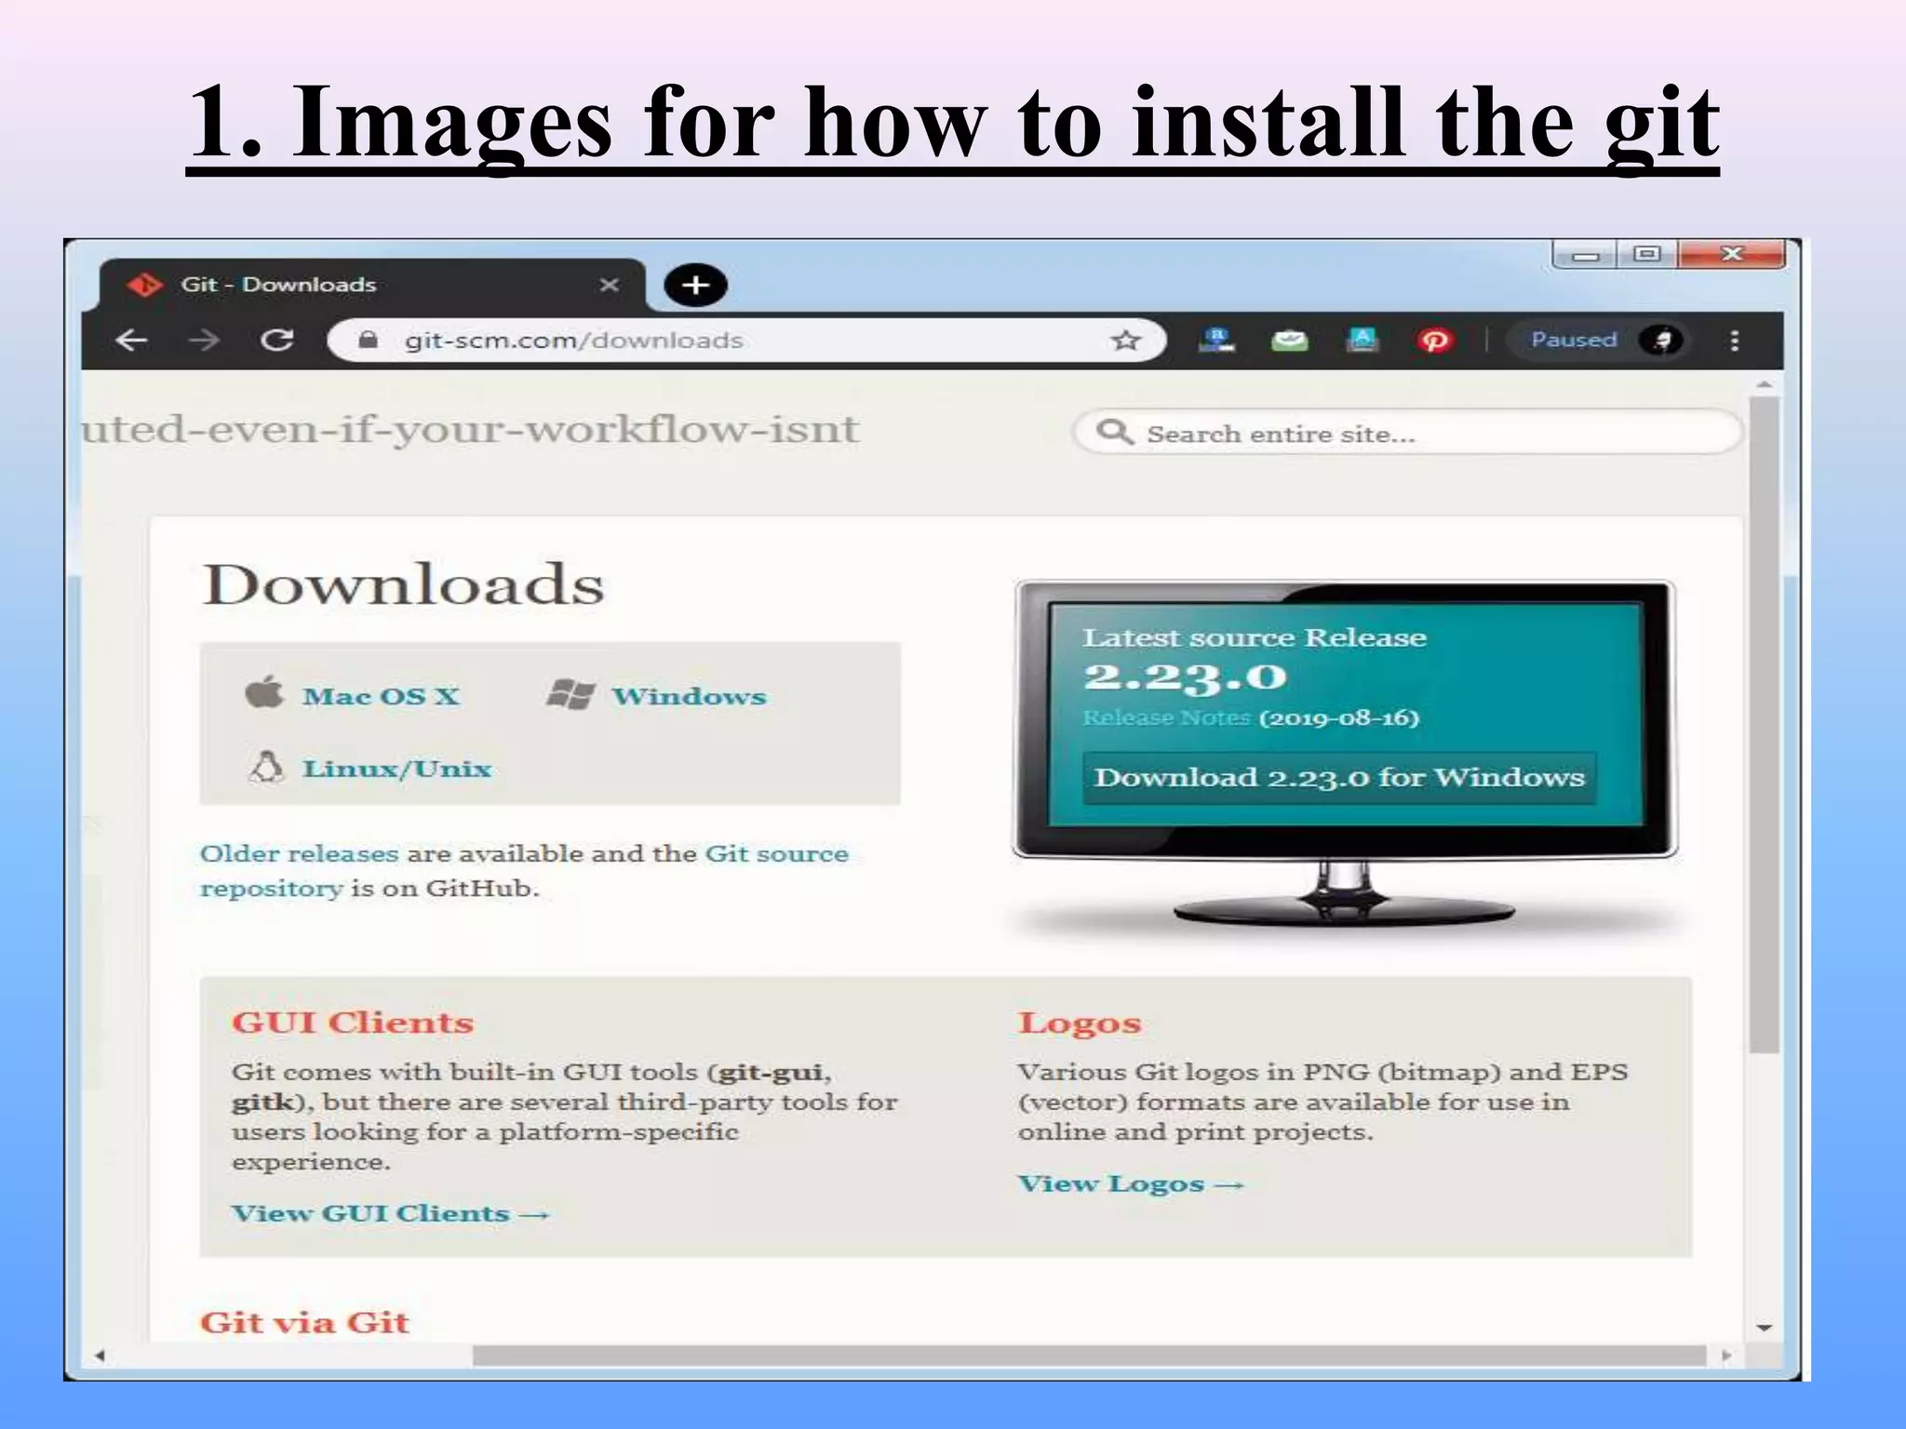Image resolution: width=1906 pixels, height=1429 pixels.
Task: Select the Git - Downloads tab
Action: 372,285
